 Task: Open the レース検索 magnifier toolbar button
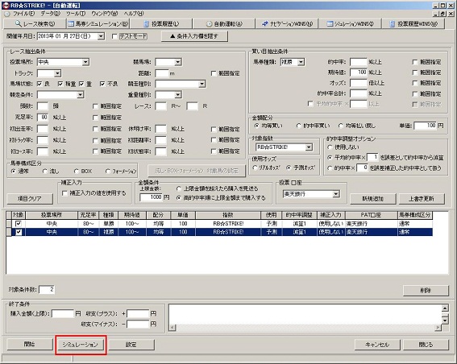coord(35,24)
